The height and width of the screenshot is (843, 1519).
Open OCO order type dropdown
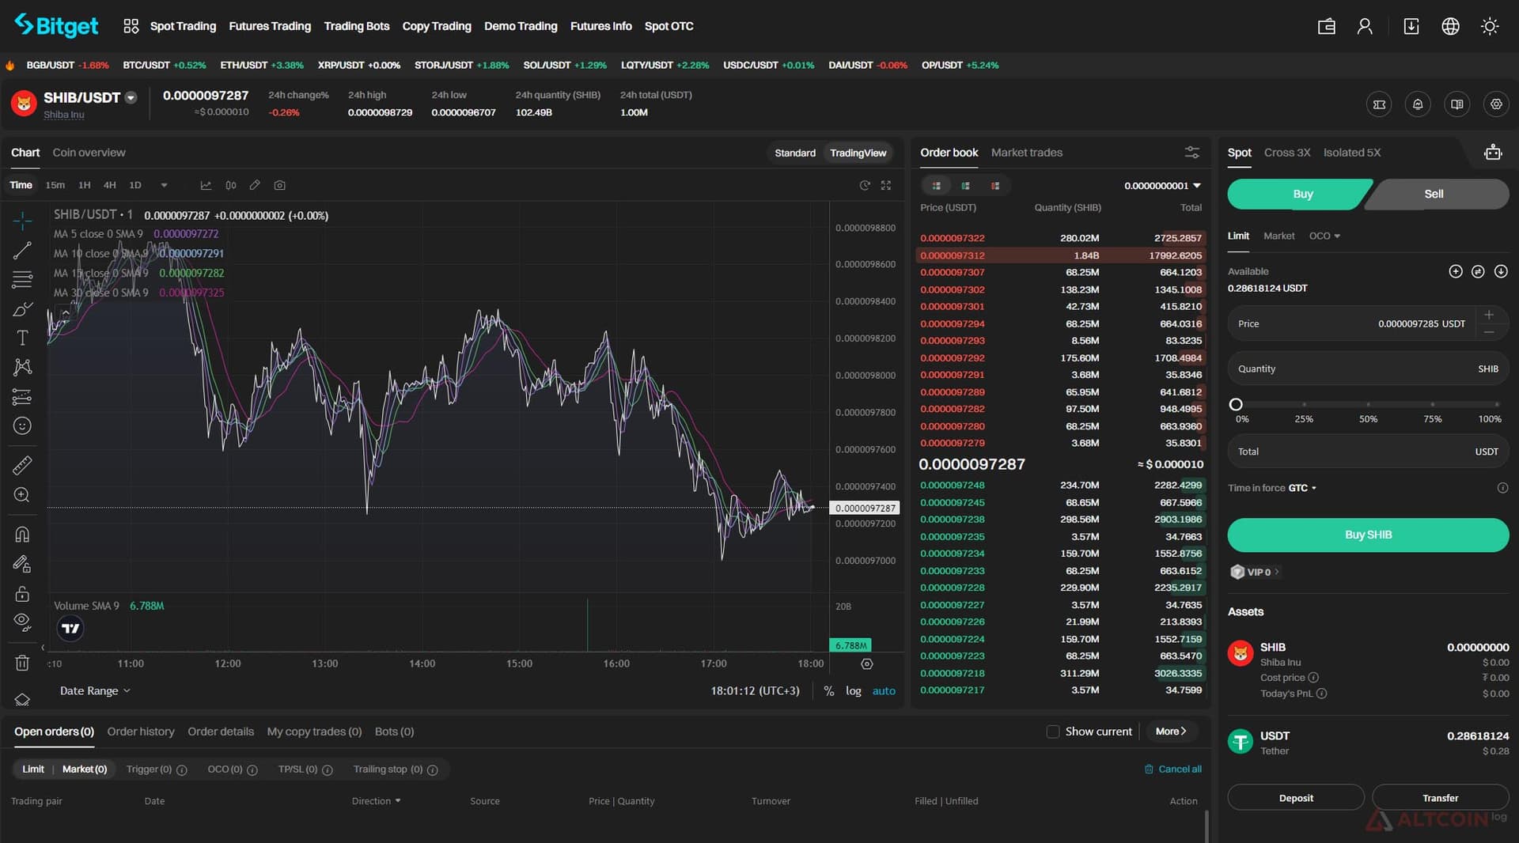[1324, 236]
